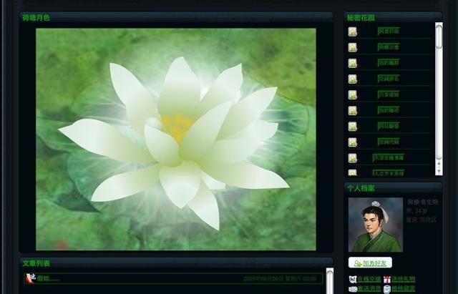Image resolution: width=458 pixels, height=294 pixels.
Task: Click the eighth icon in the 秘密花园 list
Action: 352,142
